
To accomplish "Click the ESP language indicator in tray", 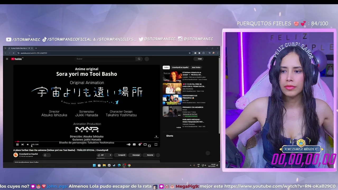I will (199, 165).
